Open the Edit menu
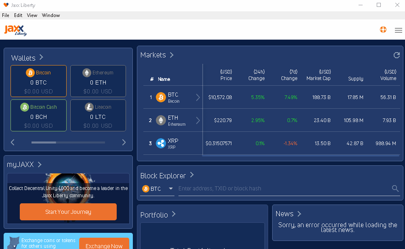The image size is (405, 249). point(18,15)
